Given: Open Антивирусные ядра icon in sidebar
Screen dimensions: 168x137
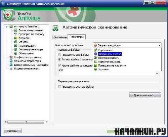Looking at the screenshot, I should tap(15, 49).
